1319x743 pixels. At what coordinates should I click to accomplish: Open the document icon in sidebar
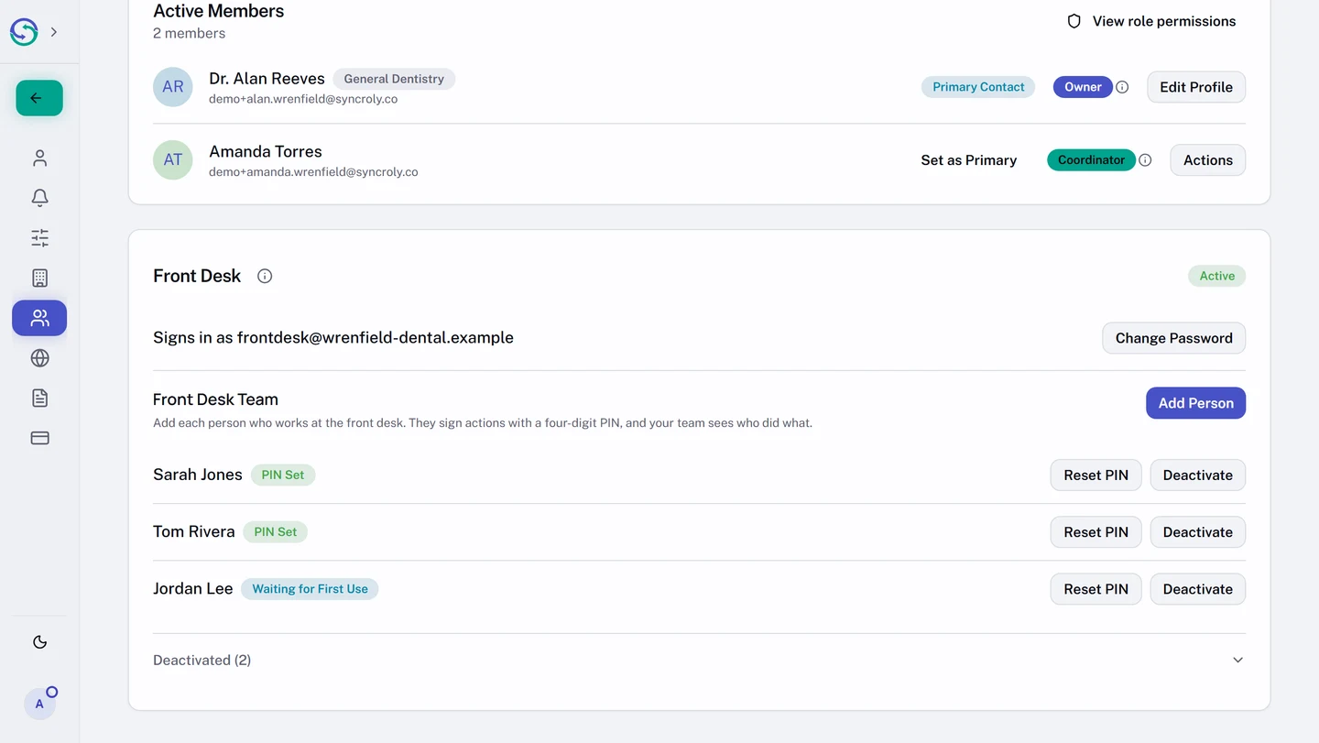tap(39, 398)
